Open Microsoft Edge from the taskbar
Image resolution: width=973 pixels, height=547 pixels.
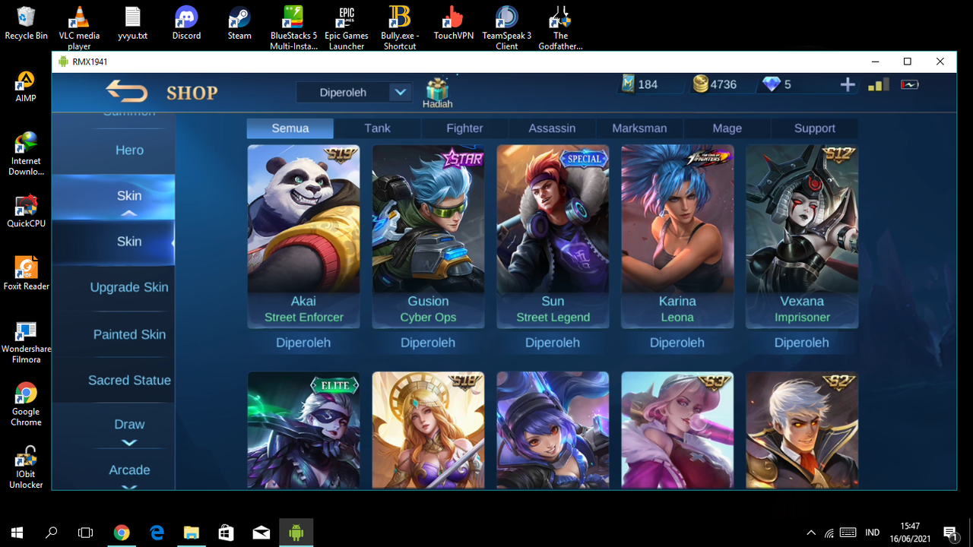[x=157, y=533]
